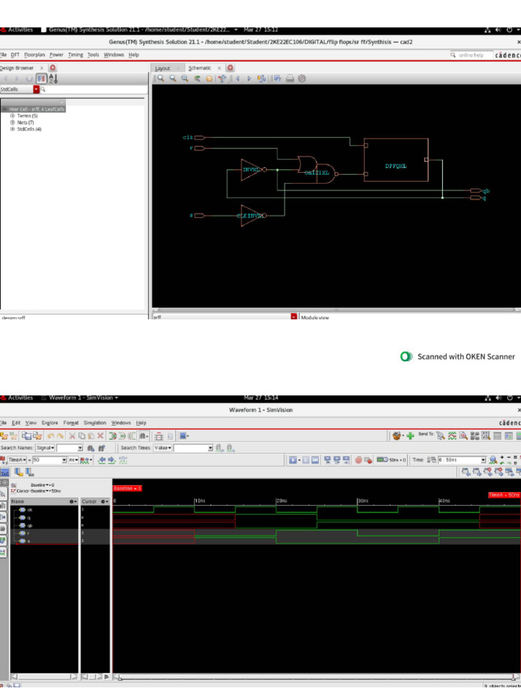Click reset simulation rewind button in SimVision

(315, 460)
